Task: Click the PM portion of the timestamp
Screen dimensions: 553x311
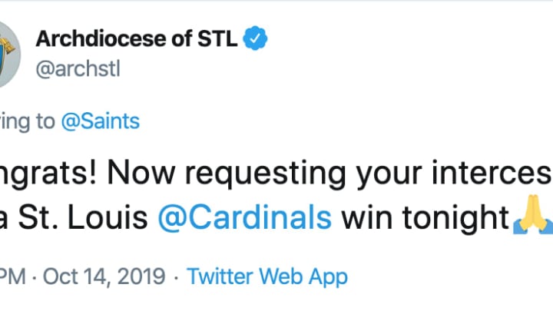Action: [13, 276]
